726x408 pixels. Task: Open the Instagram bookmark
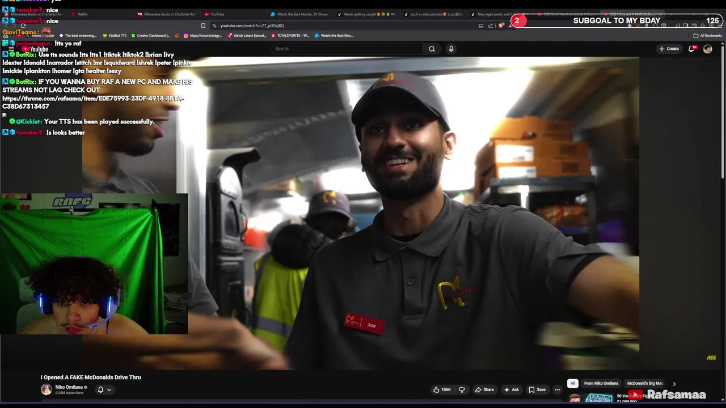pyautogui.click(x=202, y=36)
